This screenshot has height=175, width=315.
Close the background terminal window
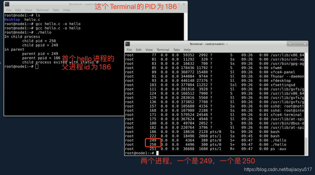point(184,4)
